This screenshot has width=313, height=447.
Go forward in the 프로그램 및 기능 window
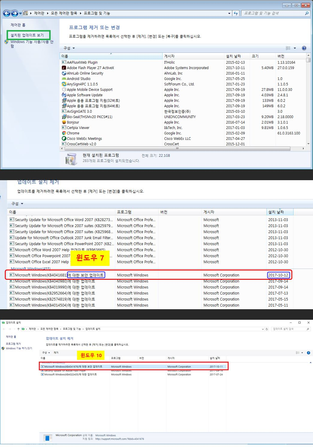click(14, 13)
